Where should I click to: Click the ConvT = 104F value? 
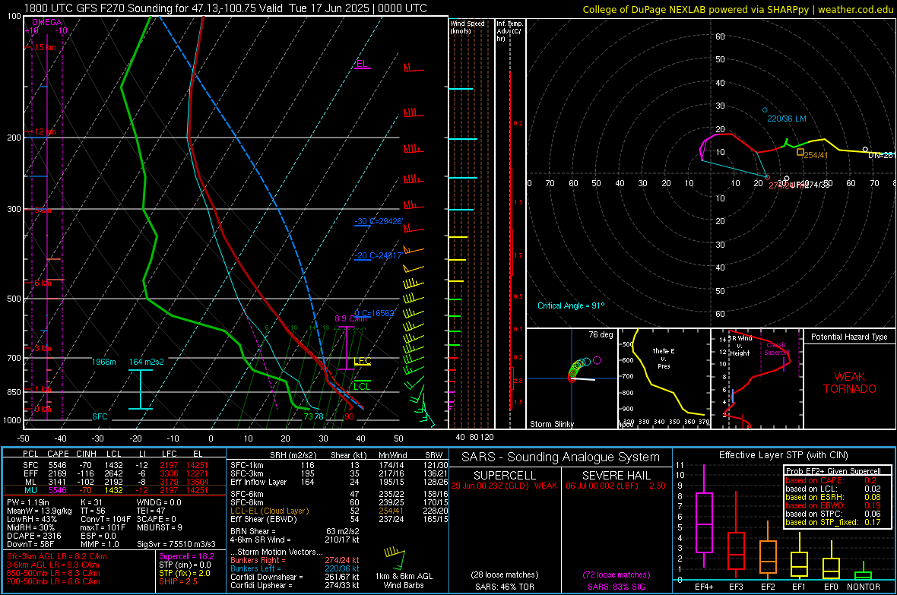(x=105, y=519)
